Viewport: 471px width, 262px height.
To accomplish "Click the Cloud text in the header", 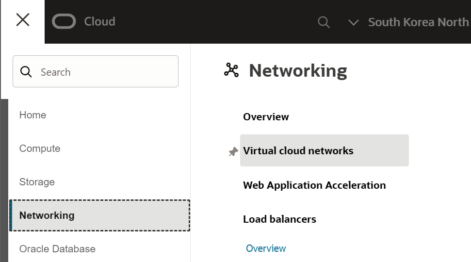I will click(100, 21).
